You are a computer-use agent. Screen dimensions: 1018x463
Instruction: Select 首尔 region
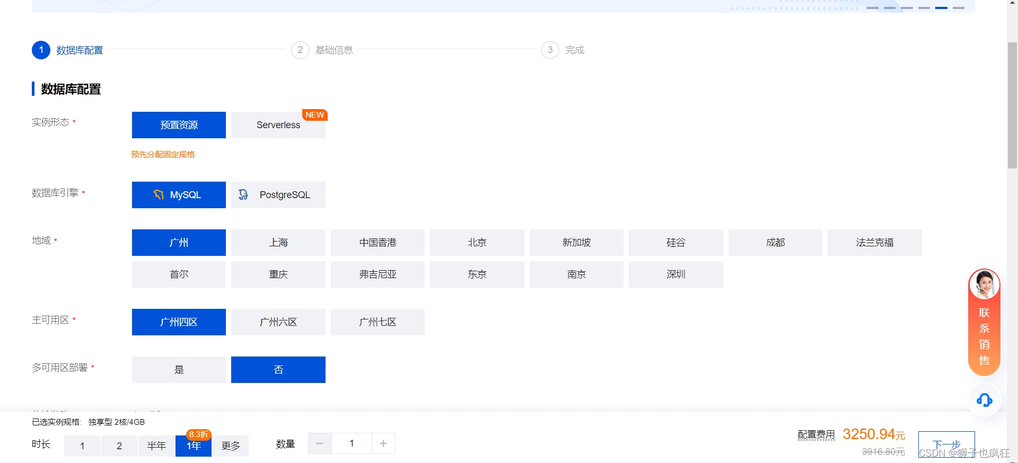pyautogui.click(x=179, y=274)
